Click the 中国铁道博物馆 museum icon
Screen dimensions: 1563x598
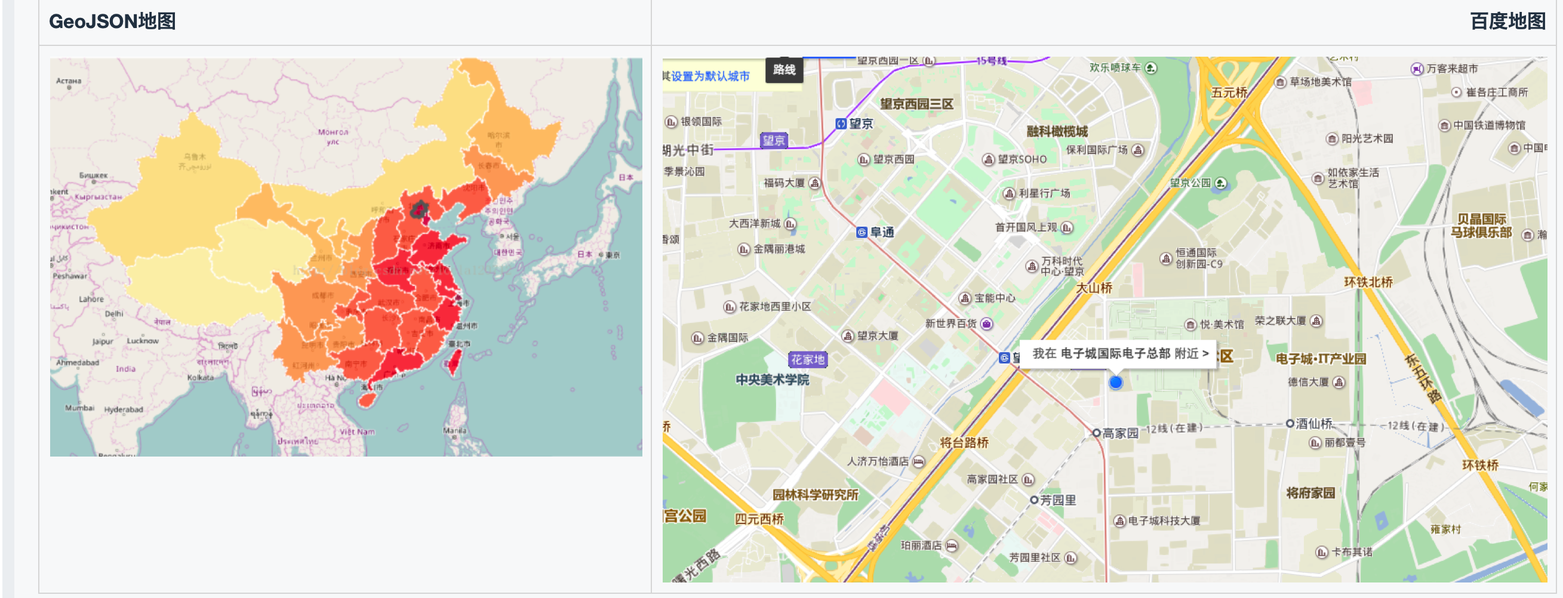(x=1445, y=125)
